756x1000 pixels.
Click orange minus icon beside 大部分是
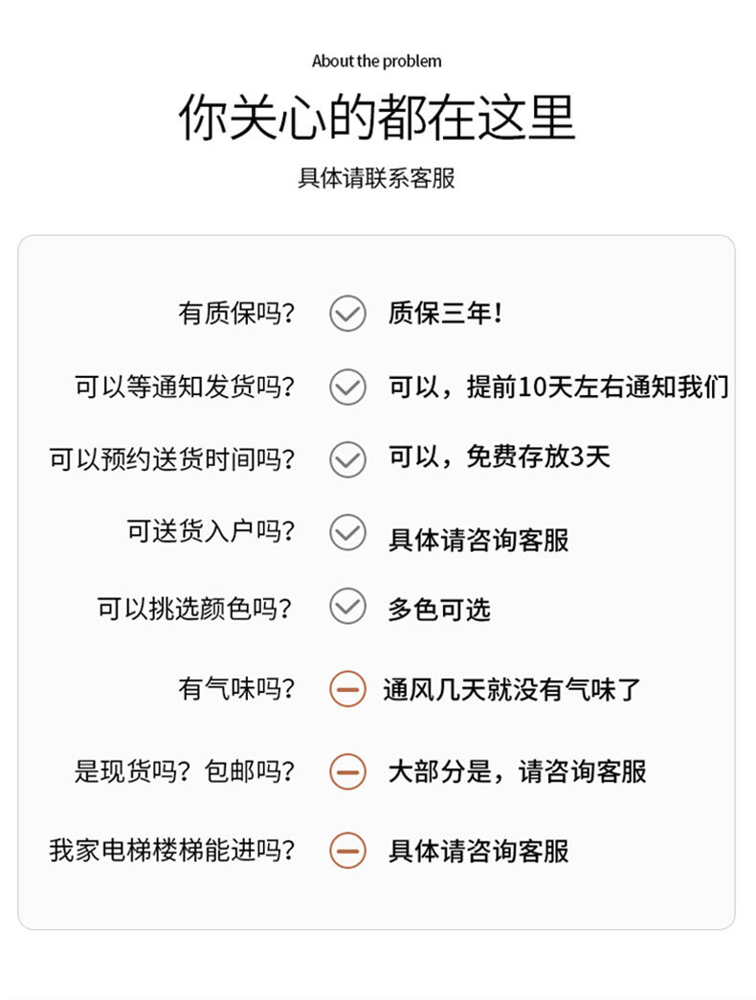pyautogui.click(x=347, y=771)
